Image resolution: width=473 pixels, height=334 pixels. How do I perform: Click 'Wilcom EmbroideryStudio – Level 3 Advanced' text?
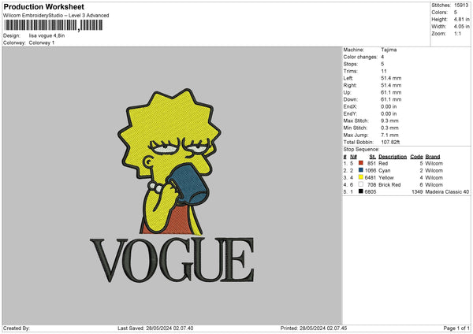(56, 16)
